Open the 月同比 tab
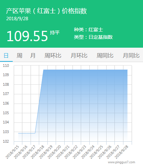The height and width of the screenshot is (166, 143). coord(131,56)
